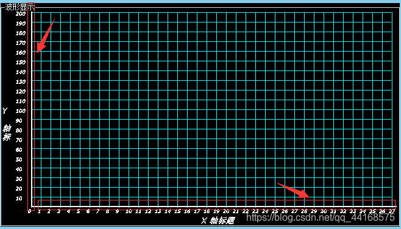The height and width of the screenshot is (229, 401).
Task: Click X-axis tick label 33
Action: (353, 211)
